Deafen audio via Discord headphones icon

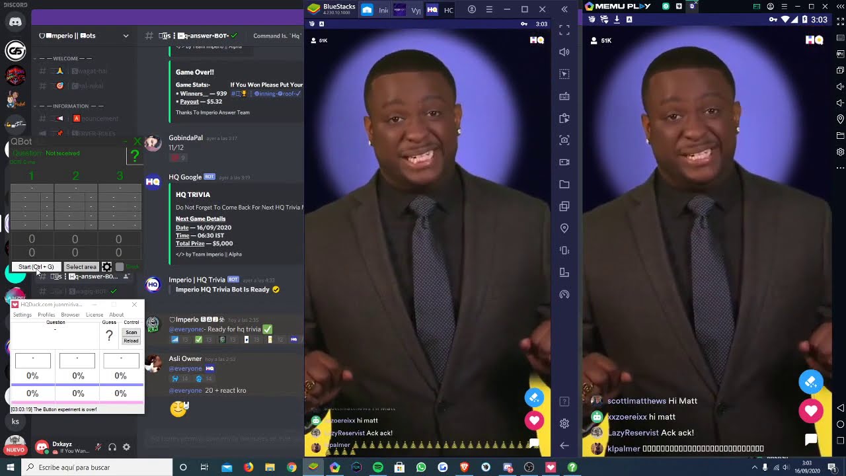112,447
